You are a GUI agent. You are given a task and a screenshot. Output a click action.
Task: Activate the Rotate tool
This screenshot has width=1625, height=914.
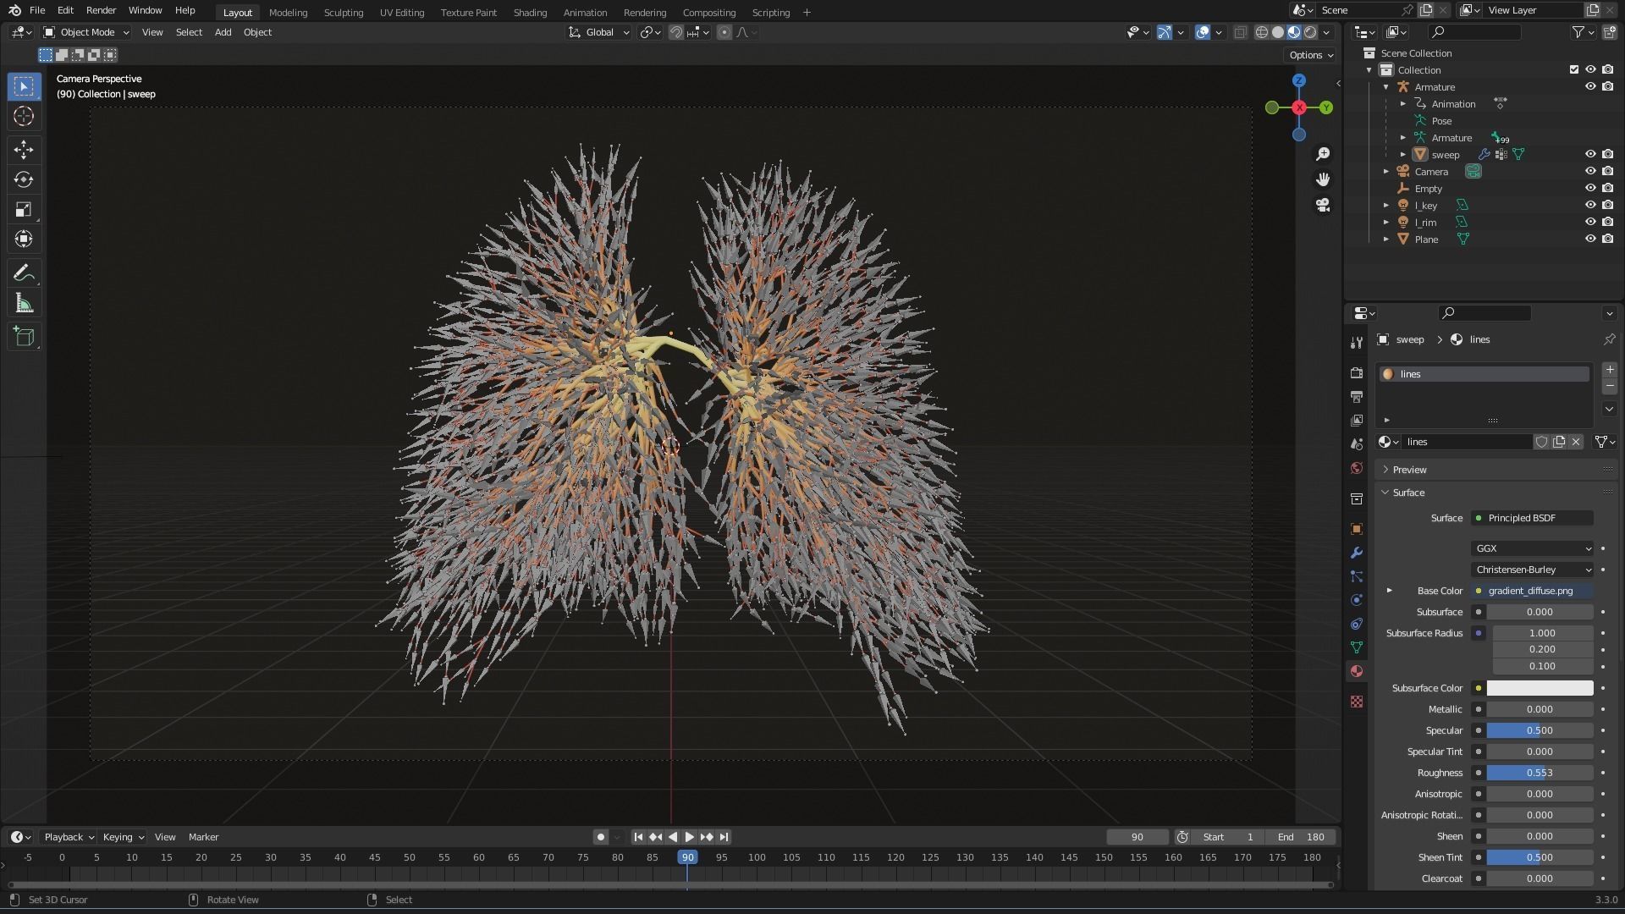pos(24,179)
